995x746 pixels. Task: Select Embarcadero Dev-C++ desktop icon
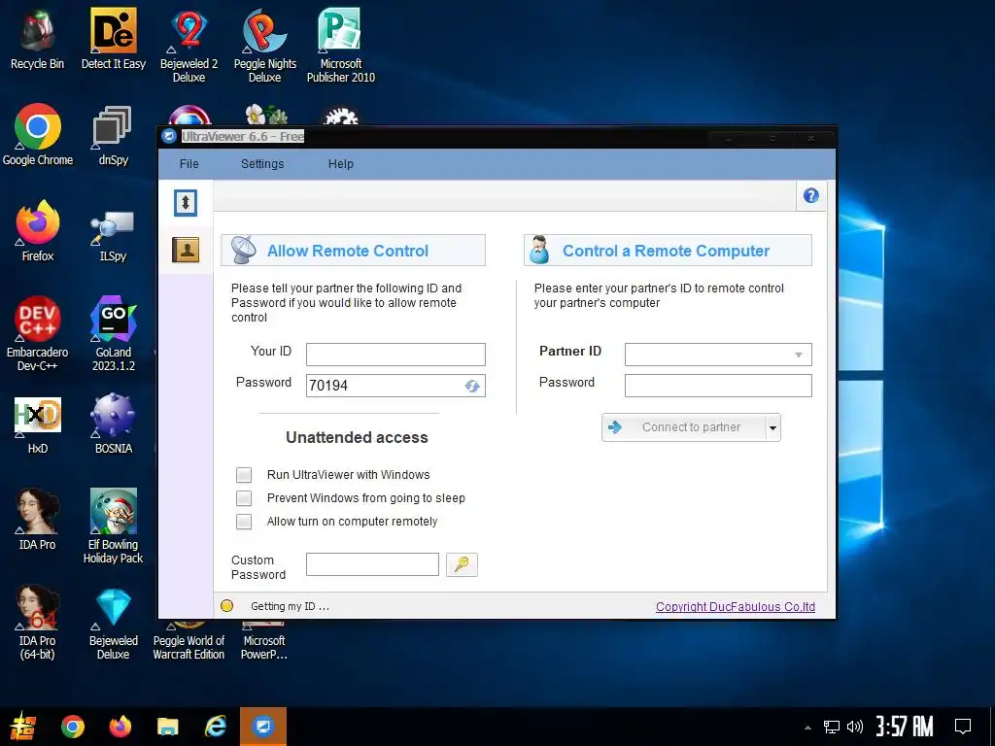[38, 334]
